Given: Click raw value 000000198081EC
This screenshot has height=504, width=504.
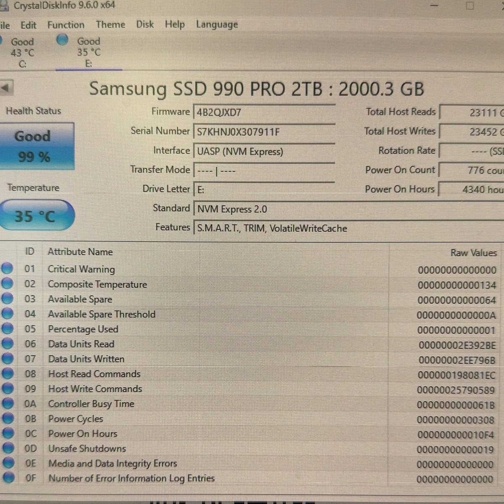Looking at the screenshot, I should point(457,375).
